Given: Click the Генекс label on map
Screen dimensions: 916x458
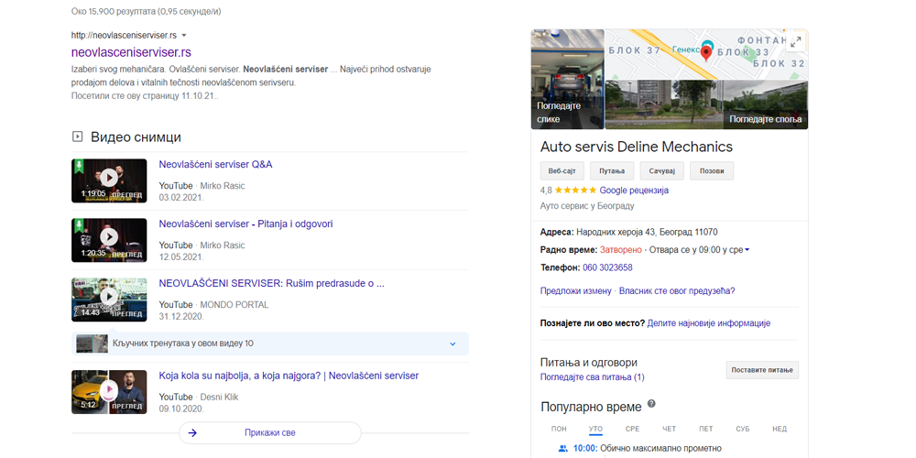Looking at the screenshot, I should pos(686,50).
